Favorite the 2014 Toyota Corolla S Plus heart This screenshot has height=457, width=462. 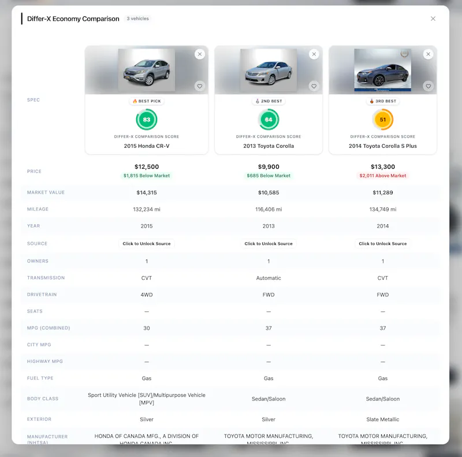pos(428,86)
